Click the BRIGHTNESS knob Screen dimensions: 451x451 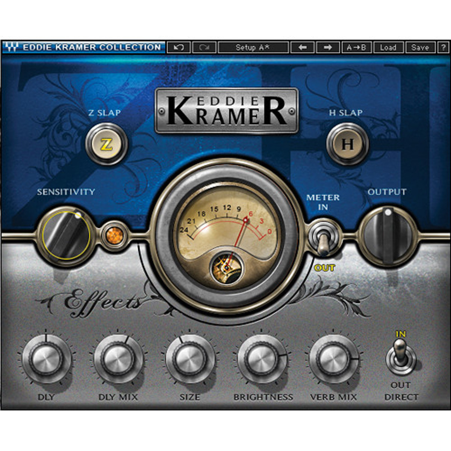(262, 359)
